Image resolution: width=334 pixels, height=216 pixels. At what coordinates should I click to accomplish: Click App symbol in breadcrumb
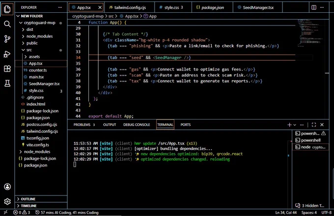tap(150, 16)
